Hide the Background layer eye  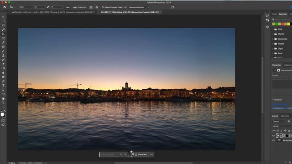point(273,140)
